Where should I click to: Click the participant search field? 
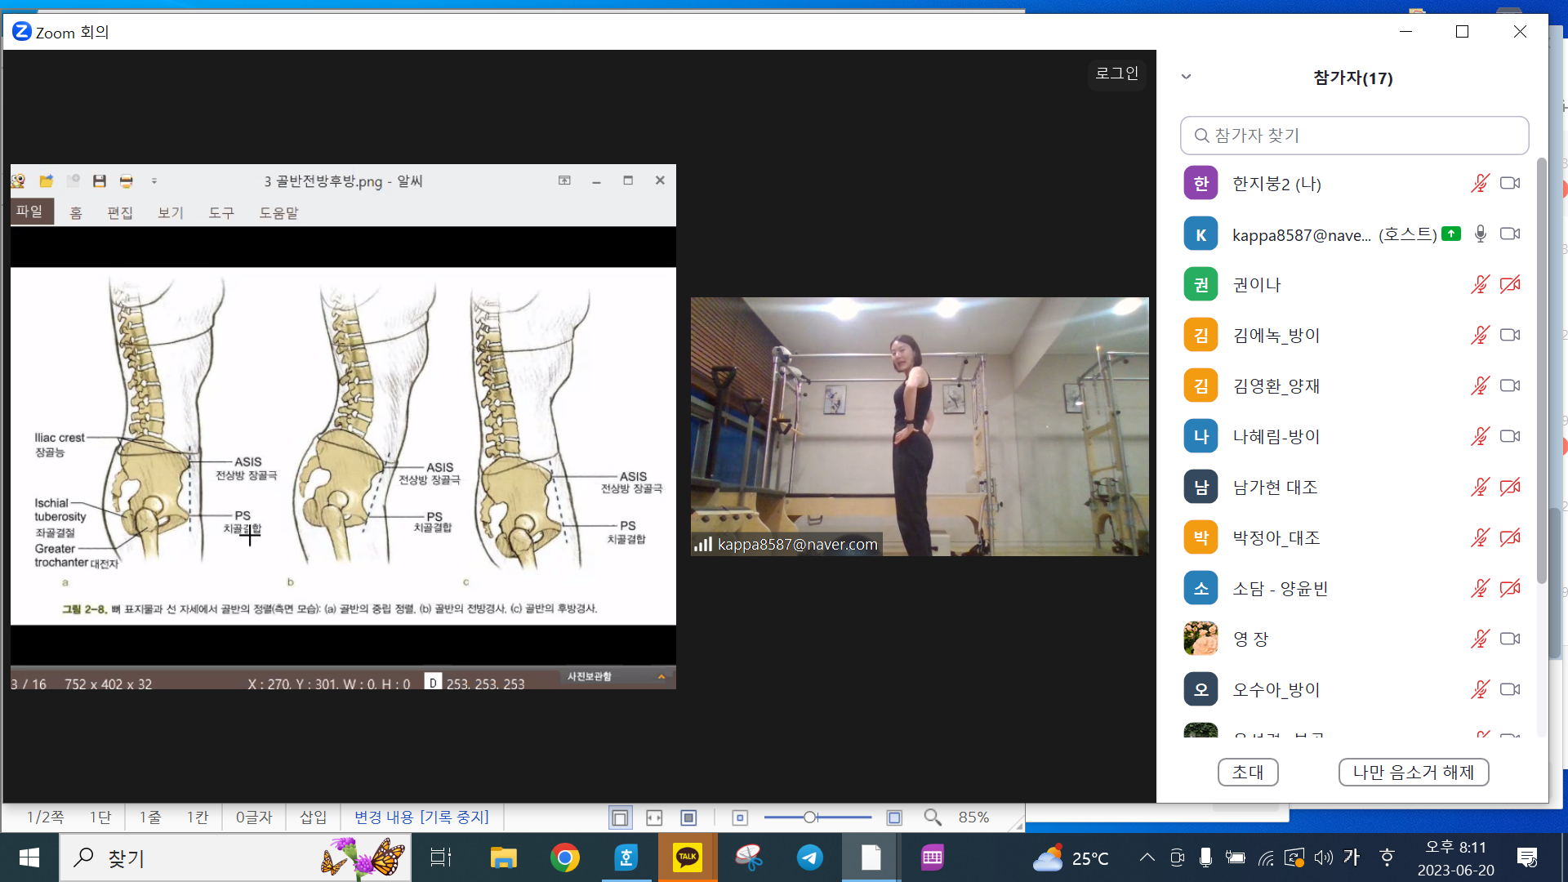pos(1354,136)
